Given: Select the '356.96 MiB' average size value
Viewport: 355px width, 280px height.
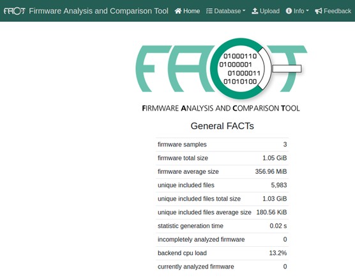Looking at the screenshot, I should click(x=271, y=171).
